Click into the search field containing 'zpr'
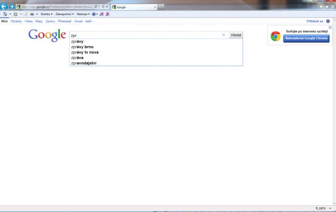 (146, 35)
